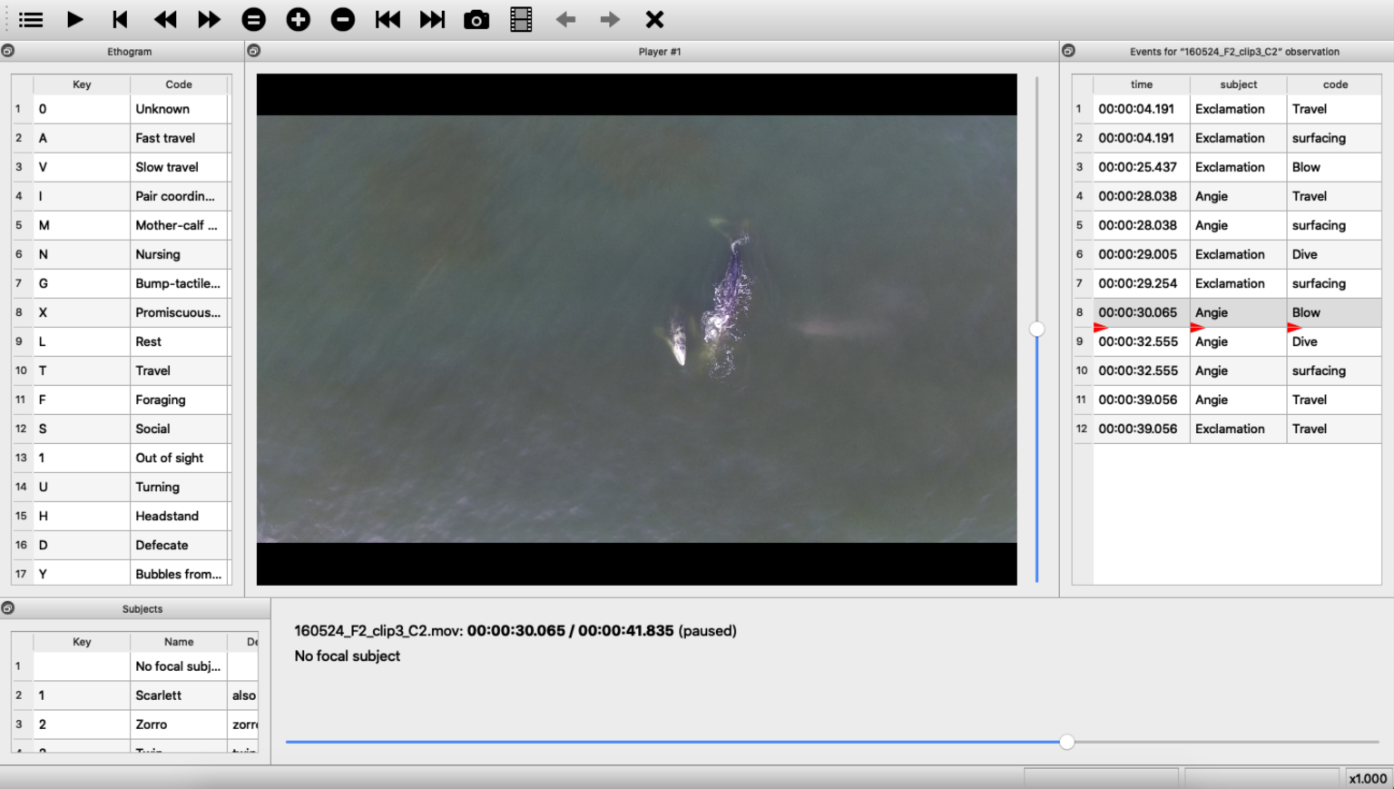Screen dimensions: 1394x789
Task: Jump to the first frame of the video
Action: 119,19
